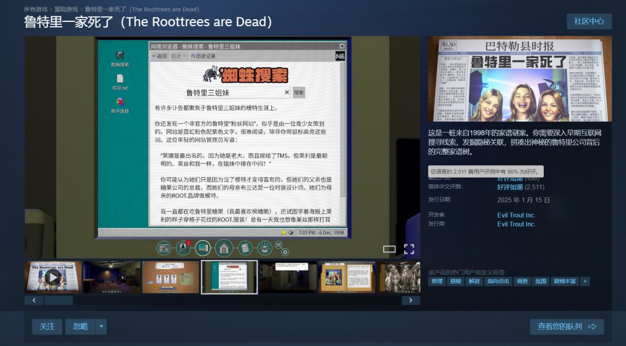This screenshot has width=626, height=346.
Task: Click the 关注 follow button
Action: [x=47, y=326]
